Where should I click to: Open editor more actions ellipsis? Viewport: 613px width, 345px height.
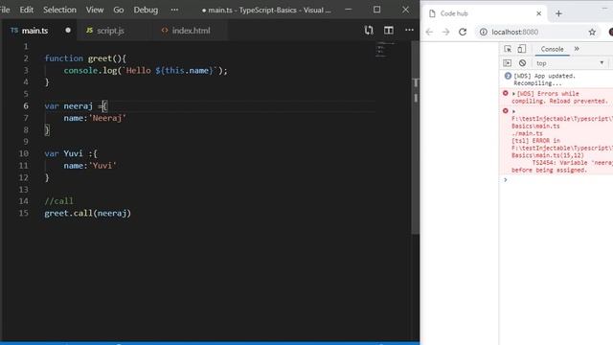tap(409, 30)
